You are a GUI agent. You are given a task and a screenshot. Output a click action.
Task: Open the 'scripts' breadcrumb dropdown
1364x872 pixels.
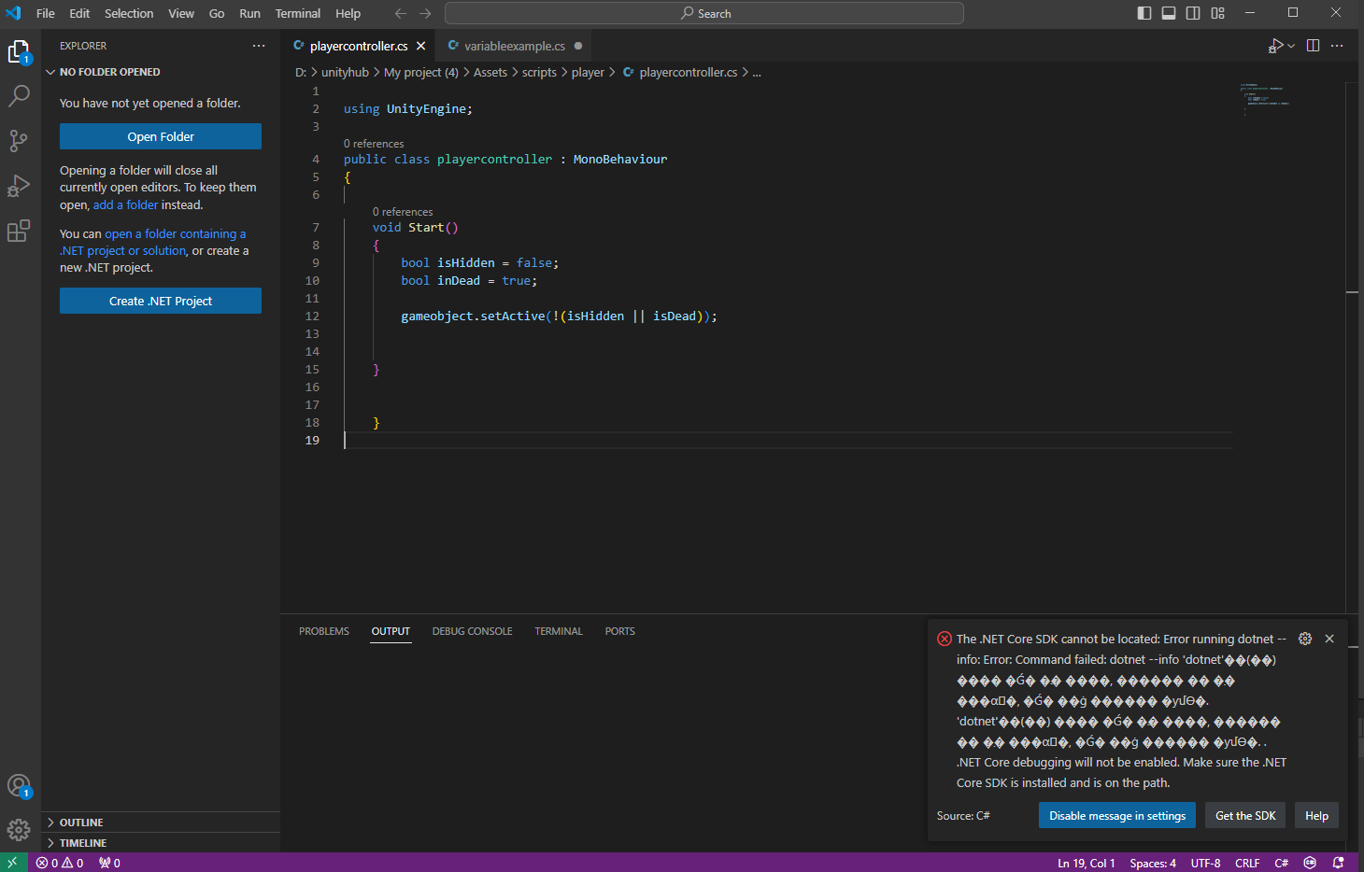[x=539, y=73]
